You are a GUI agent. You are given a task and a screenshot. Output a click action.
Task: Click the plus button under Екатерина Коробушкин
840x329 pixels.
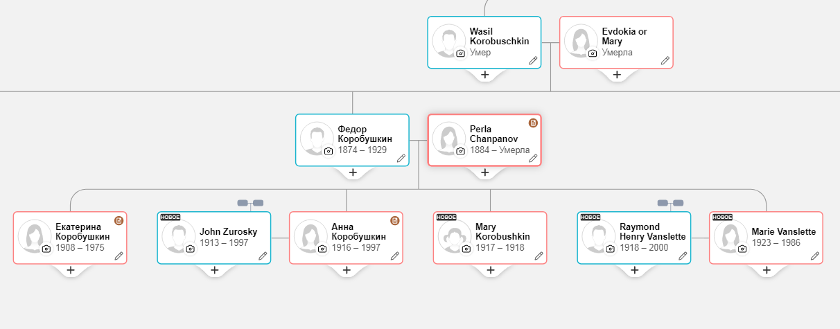click(x=70, y=270)
